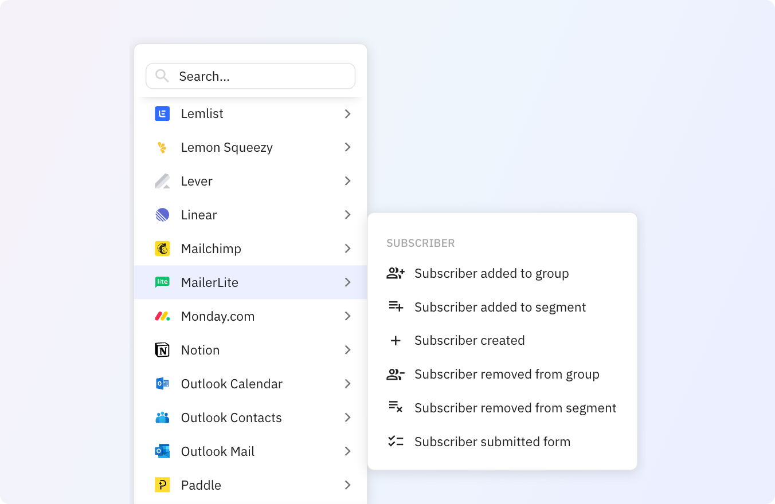Click the Mailchimp monkey icon
The height and width of the screenshot is (504, 775).
pos(162,249)
